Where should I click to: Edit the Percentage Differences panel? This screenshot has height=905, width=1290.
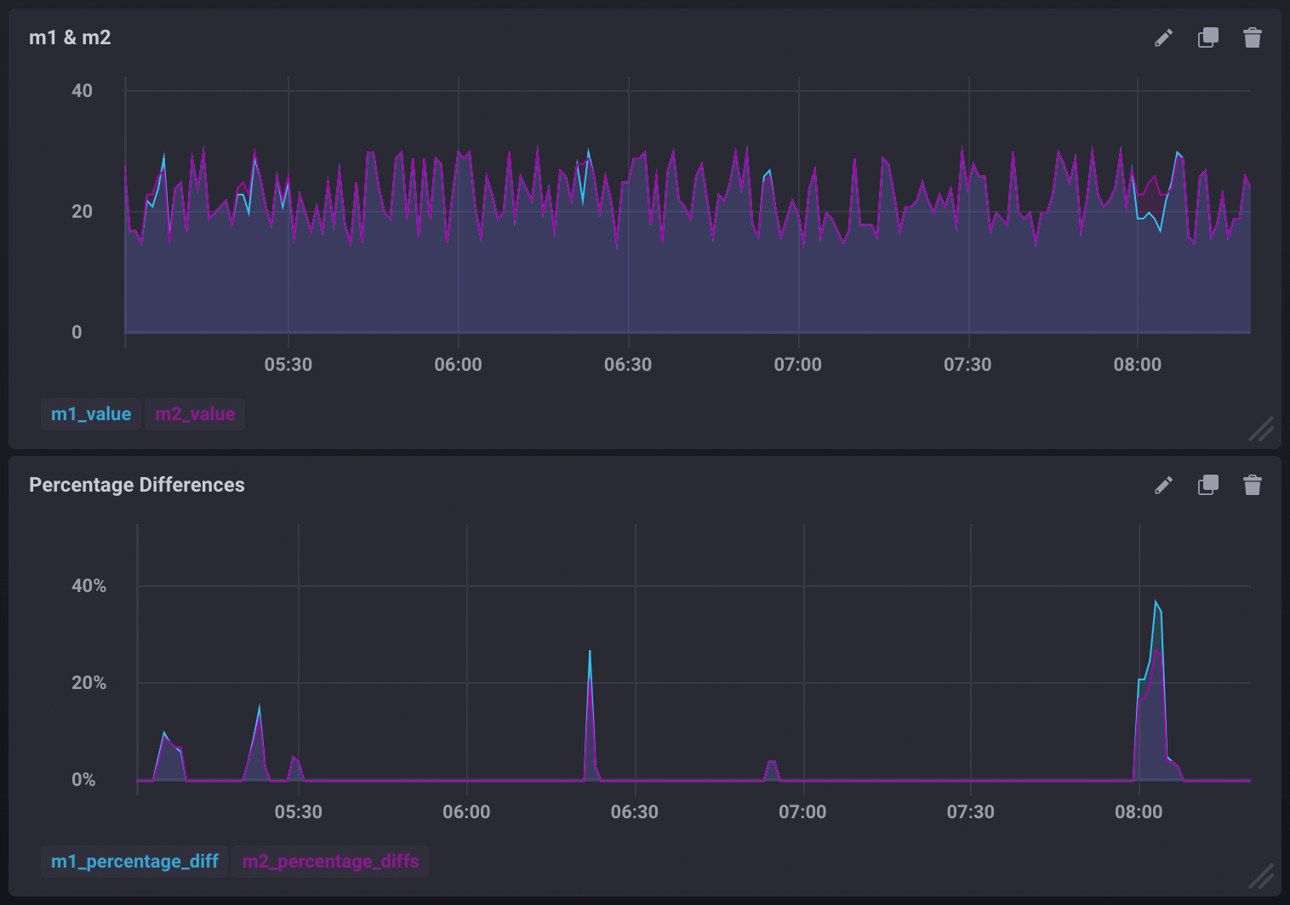[1163, 485]
